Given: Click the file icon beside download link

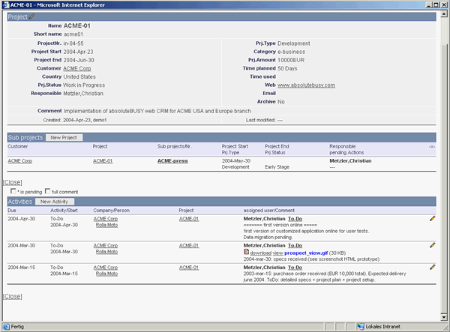Looking at the screenshot, I should [x=247, y=252].
